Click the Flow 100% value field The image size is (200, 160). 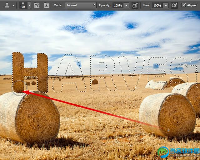[x=157, y=6]
